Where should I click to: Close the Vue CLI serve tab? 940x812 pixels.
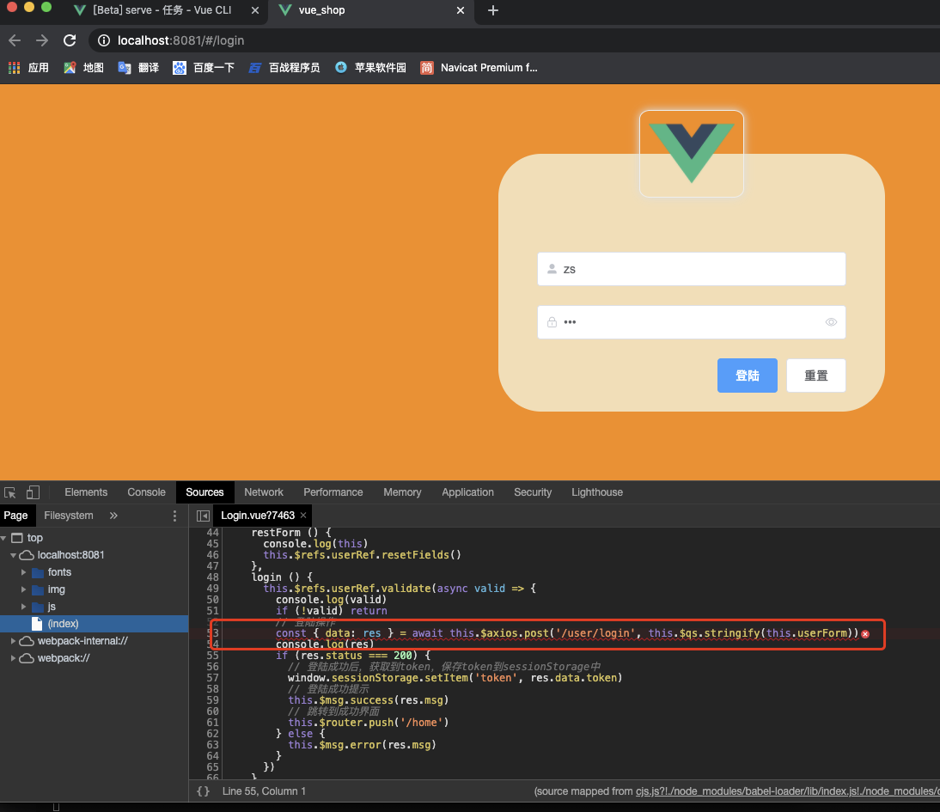[255, 10]
